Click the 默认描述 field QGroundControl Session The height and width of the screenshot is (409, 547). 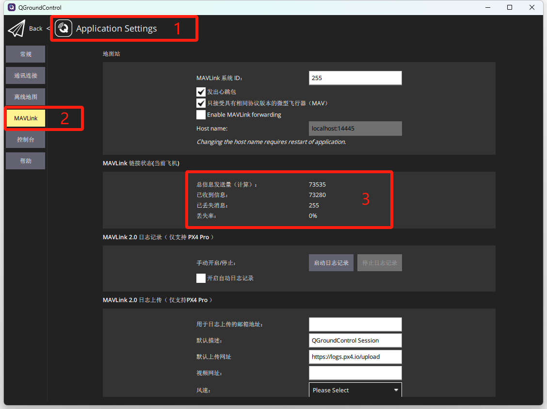click(355, 341)
